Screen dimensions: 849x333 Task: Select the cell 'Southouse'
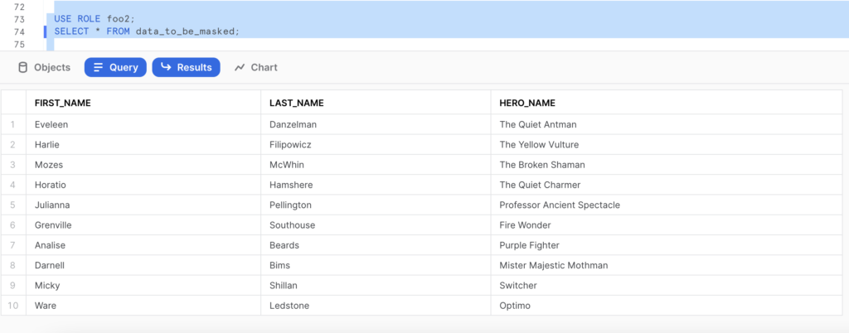click(x=376, y=225)
